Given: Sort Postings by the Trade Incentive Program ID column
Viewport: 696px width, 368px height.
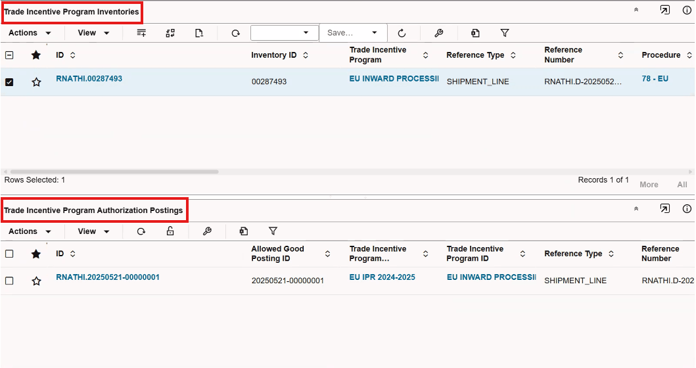Looking at the screenshot, I should pyautogui.click(x=522, y=254).
